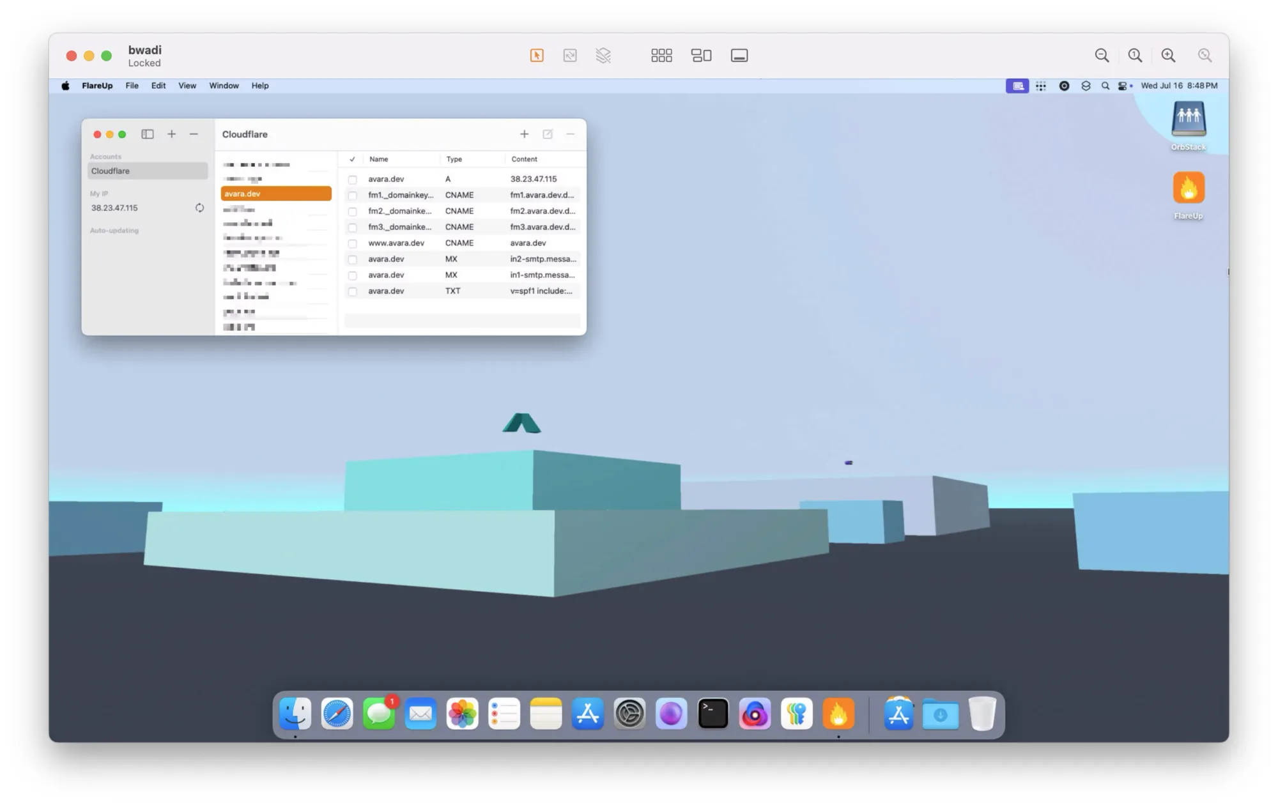The height and width of the screenshot is (807, 1278).
Task: Zoom in the remote screen view
Action: [1168, 56]
